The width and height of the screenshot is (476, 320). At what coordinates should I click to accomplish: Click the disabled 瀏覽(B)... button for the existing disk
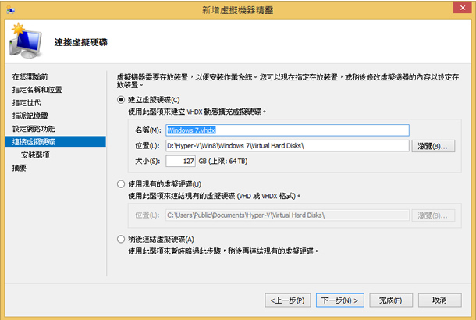click(433, 215)
